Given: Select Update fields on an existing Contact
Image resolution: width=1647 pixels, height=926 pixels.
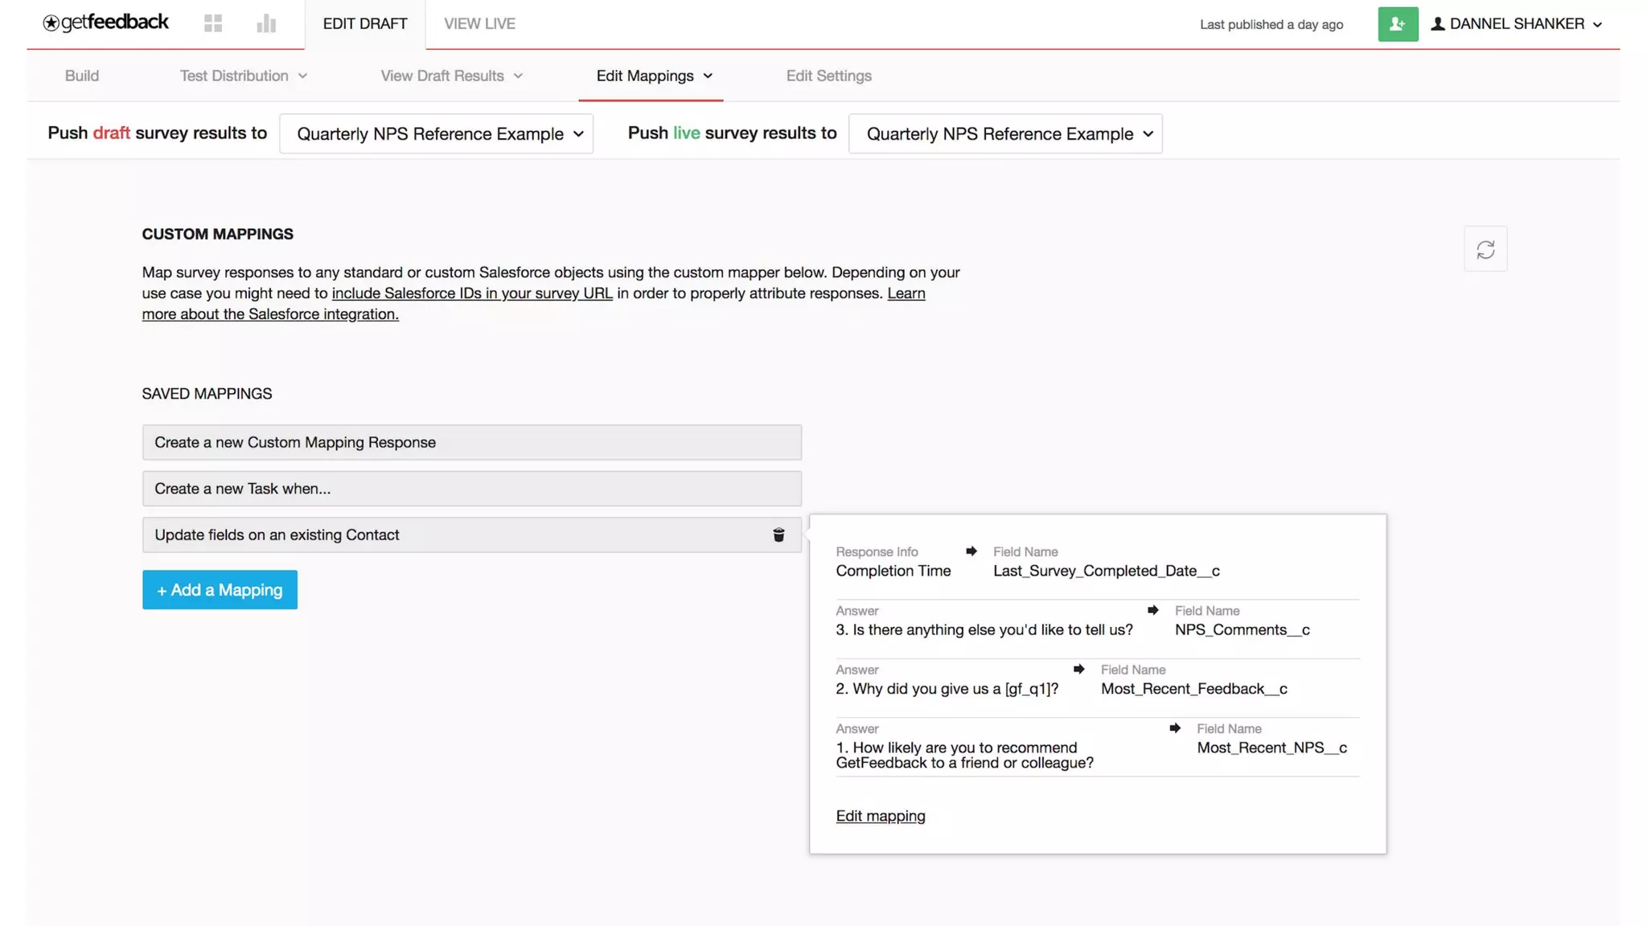Looking at the screenshot, I should click(x=472, y=535).
